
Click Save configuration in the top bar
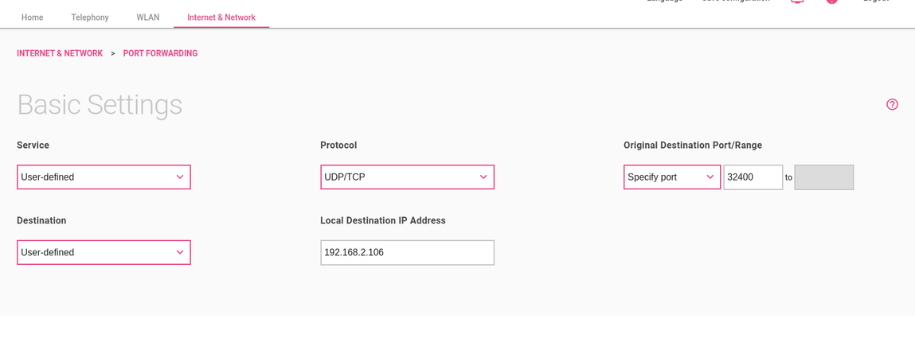click(x=735, y=2)
